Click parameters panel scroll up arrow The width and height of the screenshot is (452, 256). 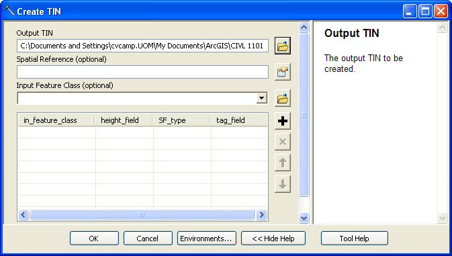click(x=304, y=27)
